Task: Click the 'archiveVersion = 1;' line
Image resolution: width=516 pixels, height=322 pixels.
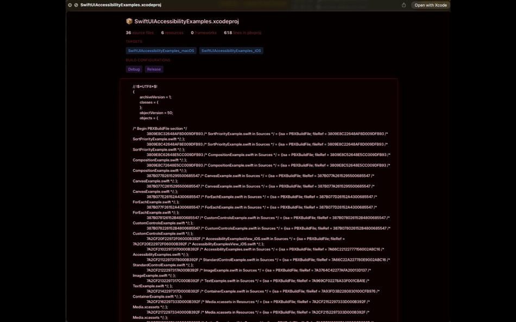Action: pyautogui.click(x=155, y=97)
